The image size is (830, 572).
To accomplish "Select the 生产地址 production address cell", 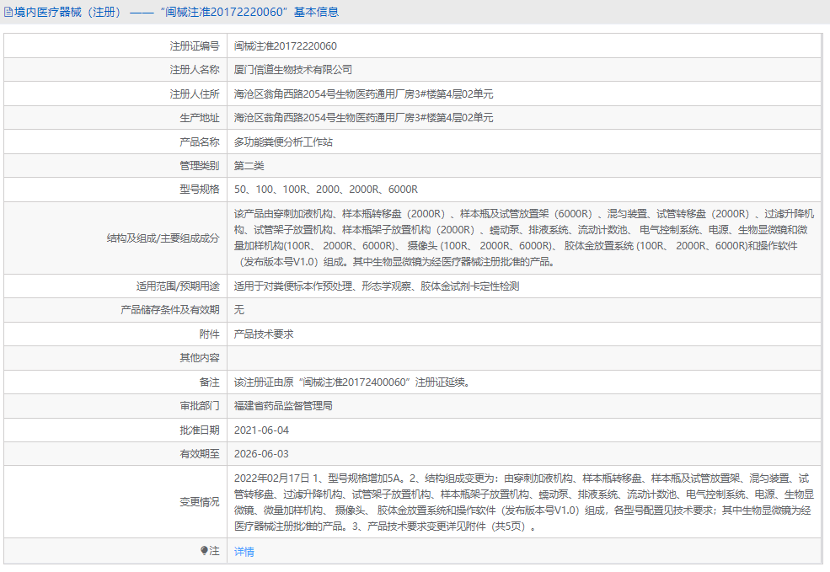I will pyautogui.click(x=362, y=118).
